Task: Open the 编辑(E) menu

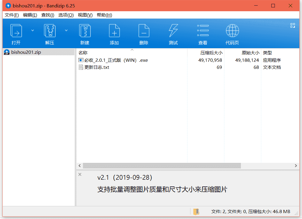Action: click(x=30, y=15)
